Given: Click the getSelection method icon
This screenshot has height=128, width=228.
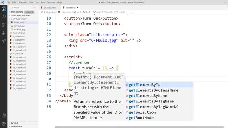Looking at the screenshot, I should pos(127,112).
